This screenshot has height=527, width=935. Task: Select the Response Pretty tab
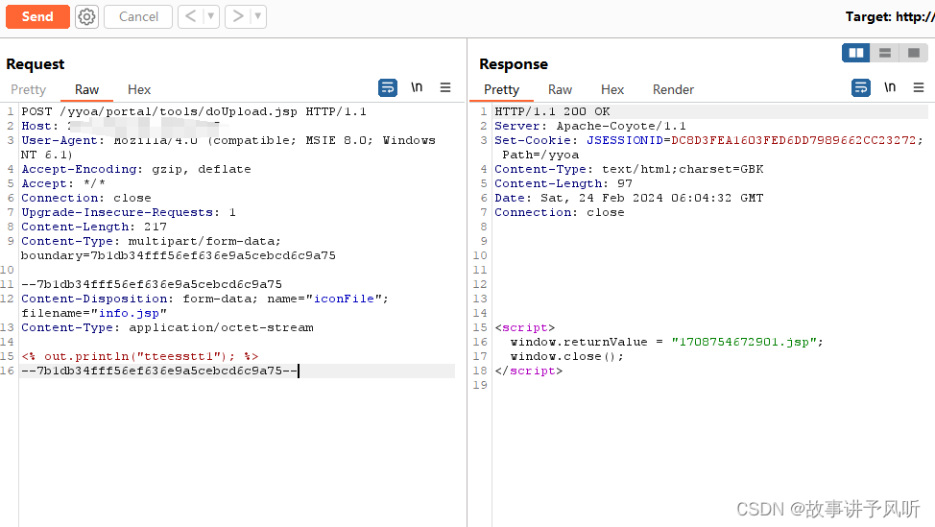[x=501, y=89]
